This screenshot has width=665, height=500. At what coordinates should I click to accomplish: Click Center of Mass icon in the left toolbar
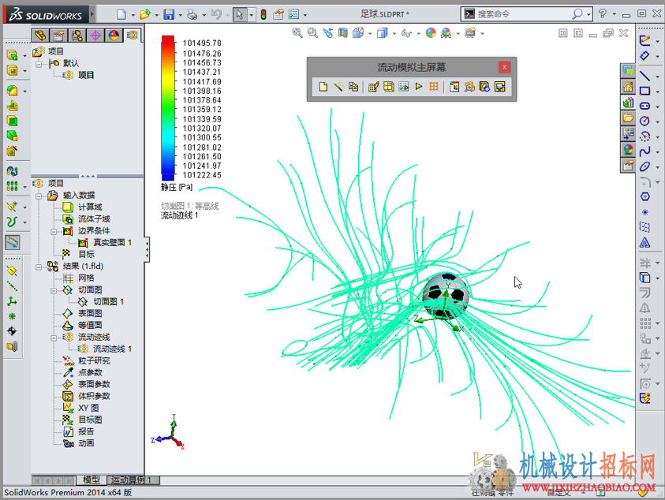12,331
